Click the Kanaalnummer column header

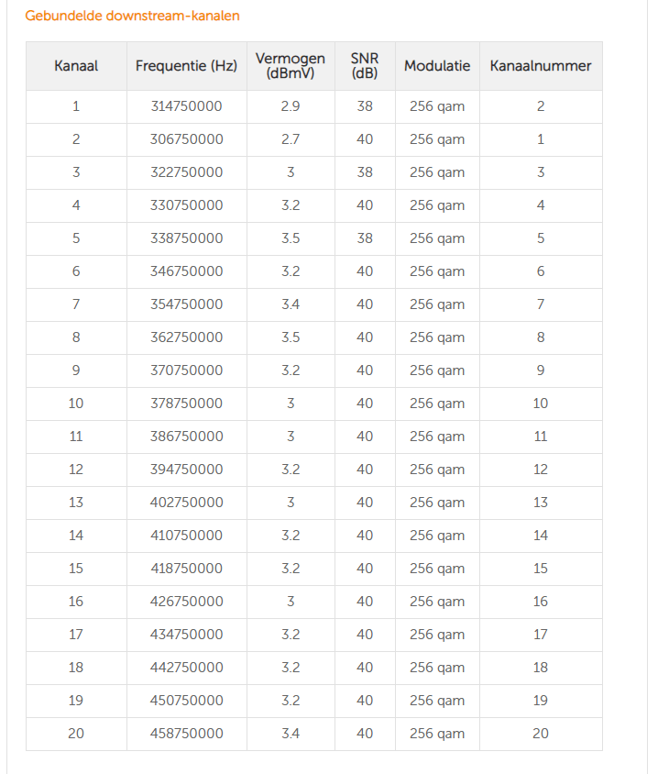click(x=540, y=66)
